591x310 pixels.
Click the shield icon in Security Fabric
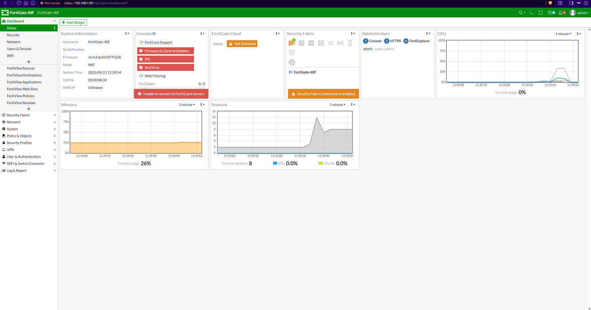292,52
